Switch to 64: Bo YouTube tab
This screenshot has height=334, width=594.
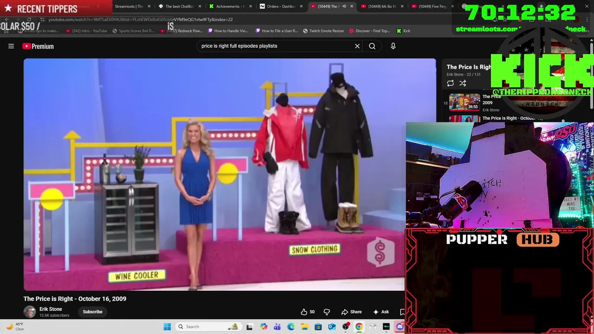[382, 6]
